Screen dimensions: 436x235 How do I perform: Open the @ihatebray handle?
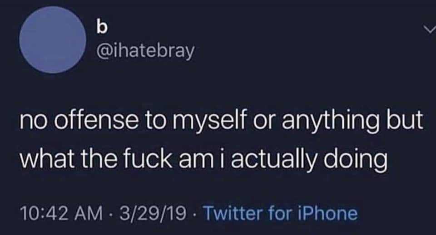tap(145, 51)
